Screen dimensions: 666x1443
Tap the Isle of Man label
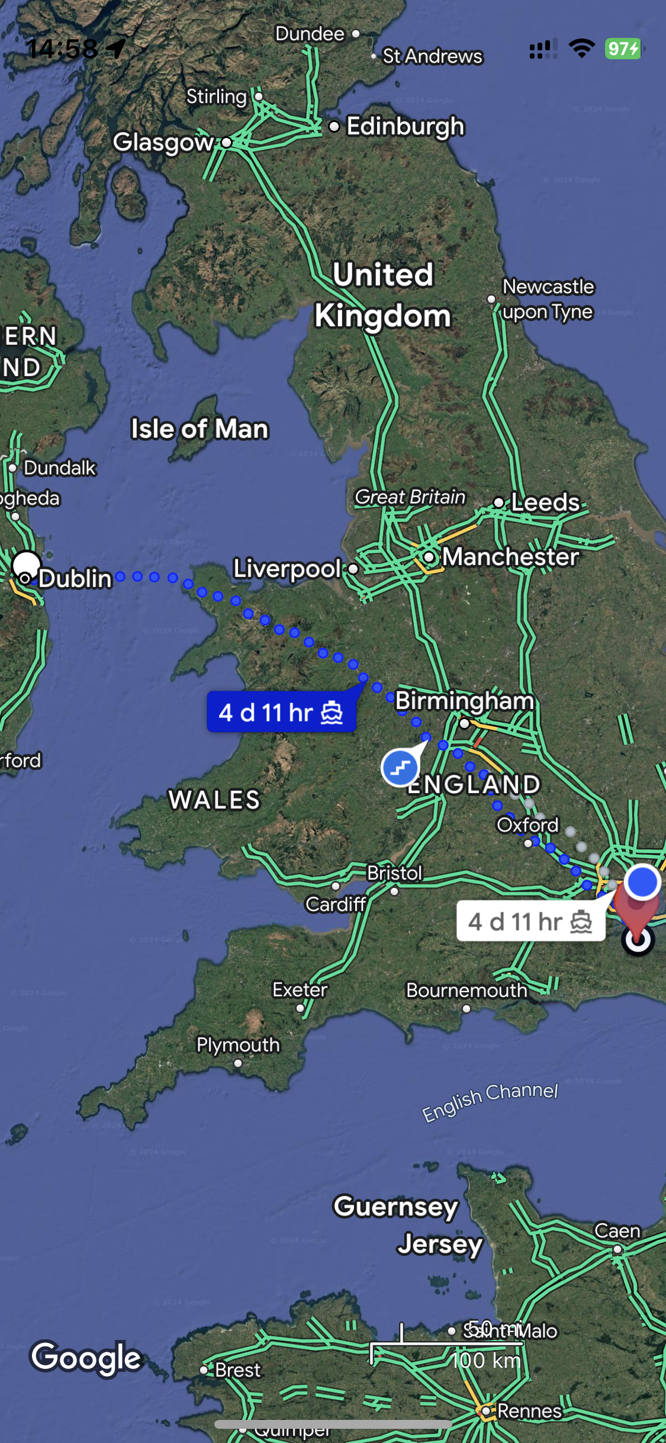pos(200,429)
